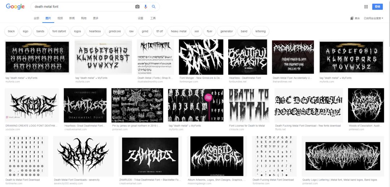Click the youtube.com source text

(x=13, y=129)
